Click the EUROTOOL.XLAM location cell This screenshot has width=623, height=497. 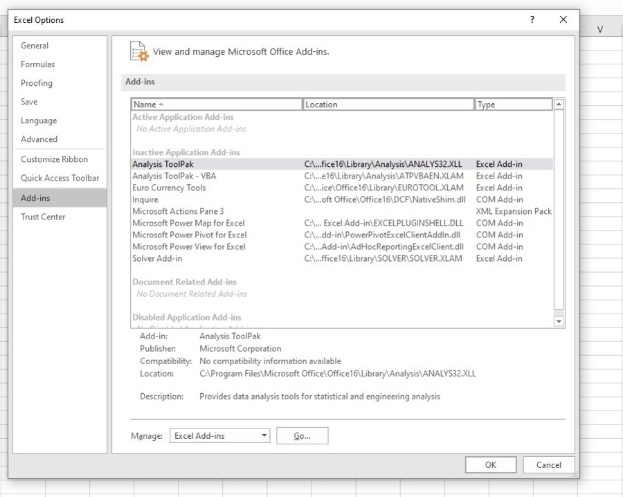pos(383,188)
